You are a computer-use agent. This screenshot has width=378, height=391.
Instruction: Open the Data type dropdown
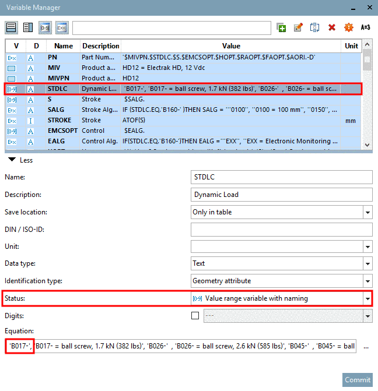tap(367, 263)
